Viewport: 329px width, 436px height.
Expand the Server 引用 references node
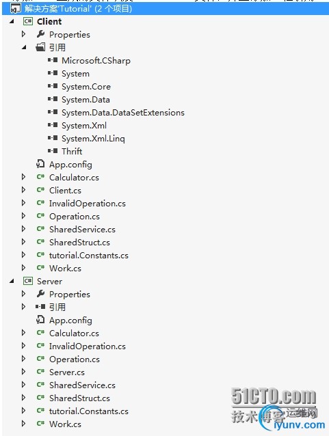24,307
